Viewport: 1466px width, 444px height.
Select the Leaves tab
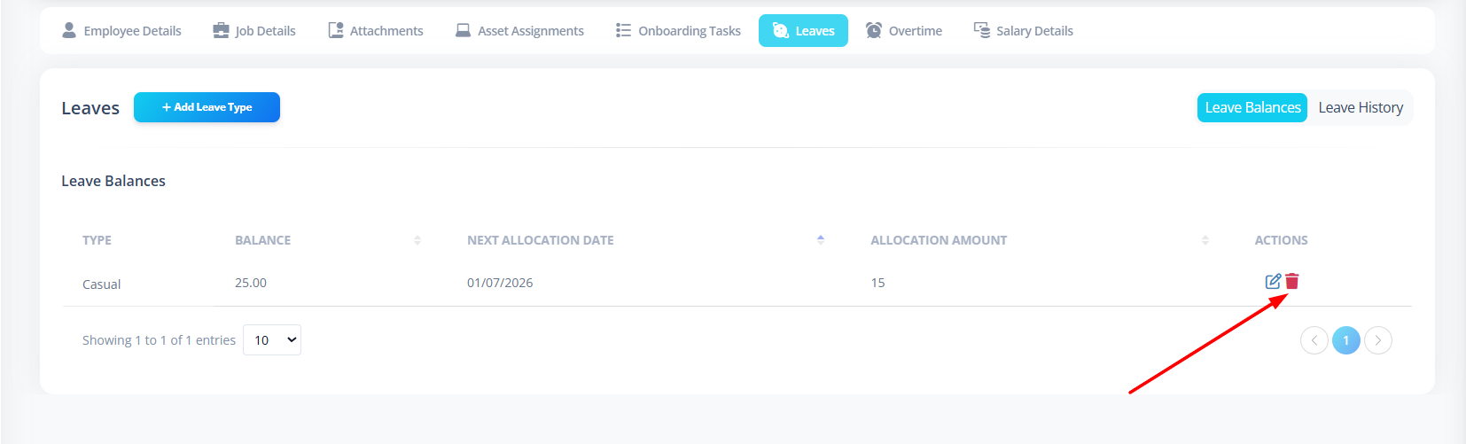[803, 31]
